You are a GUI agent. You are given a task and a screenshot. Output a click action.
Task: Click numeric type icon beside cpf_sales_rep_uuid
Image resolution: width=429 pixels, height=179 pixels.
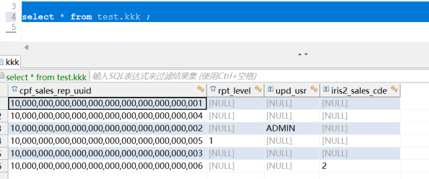click(14, 89)
